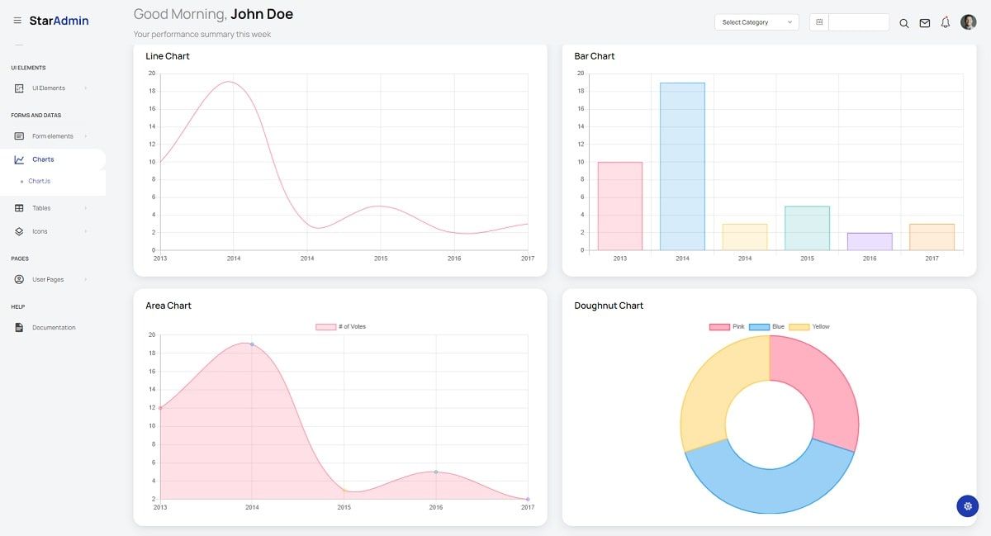Toggle the Blue dataset in the Doughnut legend

pyautogui.click(x=761, y=326)
